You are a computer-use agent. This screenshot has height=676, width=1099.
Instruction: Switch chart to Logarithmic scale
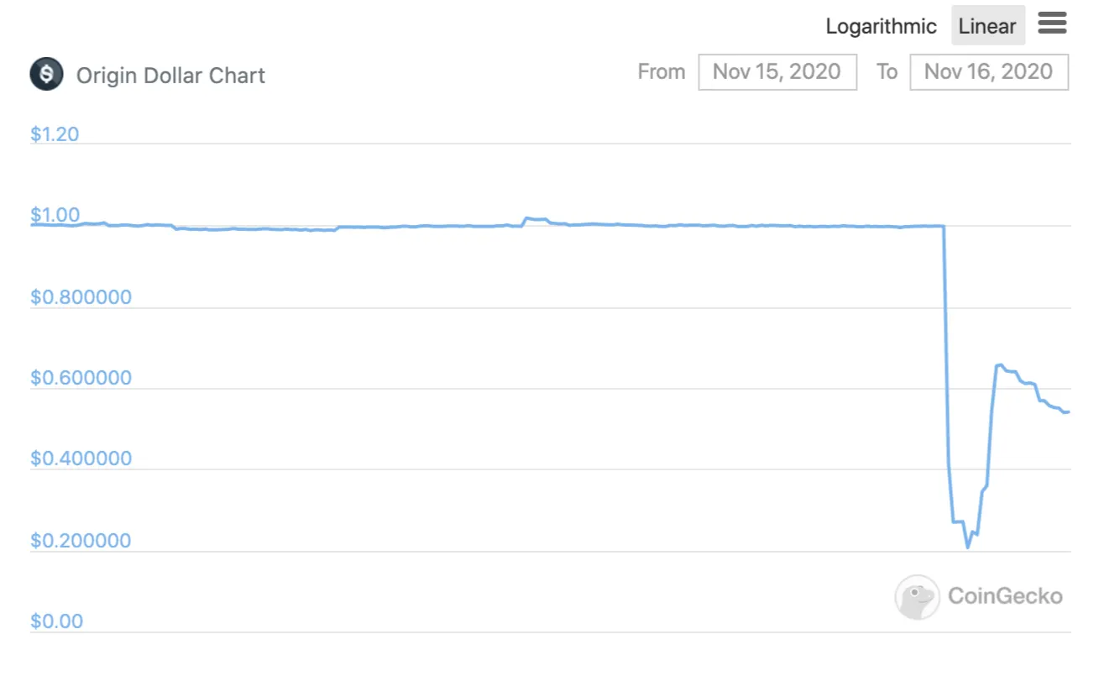coord(881,26)
